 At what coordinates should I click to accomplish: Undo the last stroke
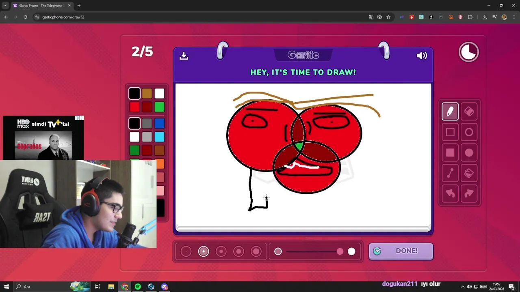click(x=450, y=193)
